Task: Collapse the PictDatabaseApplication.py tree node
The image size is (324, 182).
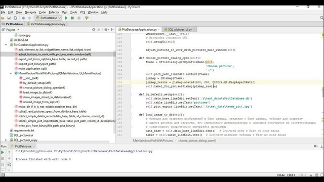Action: (x=6, y=45)
